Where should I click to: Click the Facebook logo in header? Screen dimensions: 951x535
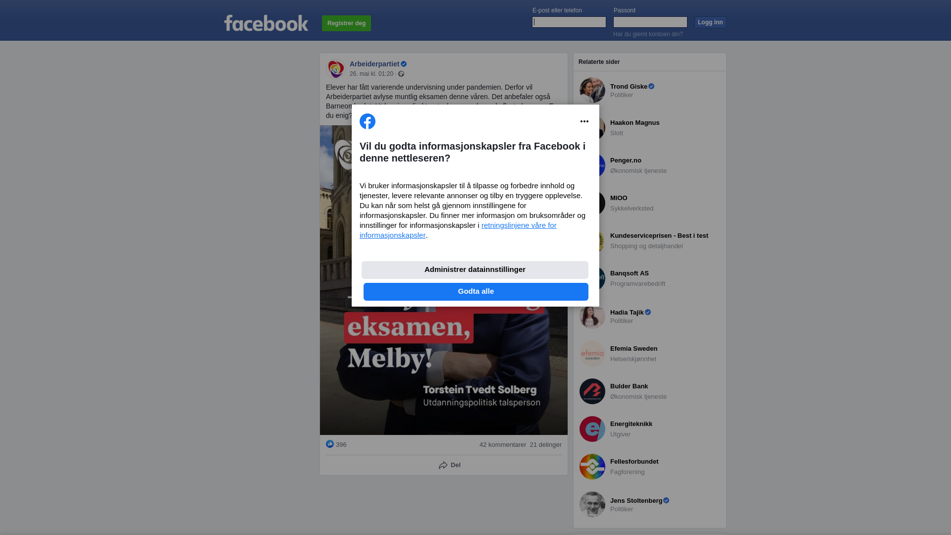point(266,23)
